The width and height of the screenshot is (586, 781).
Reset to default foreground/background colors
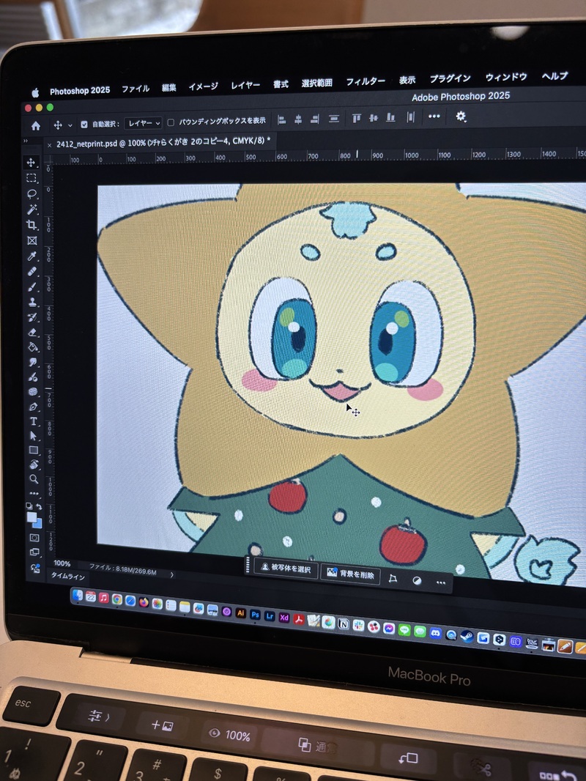pos(29,506)
